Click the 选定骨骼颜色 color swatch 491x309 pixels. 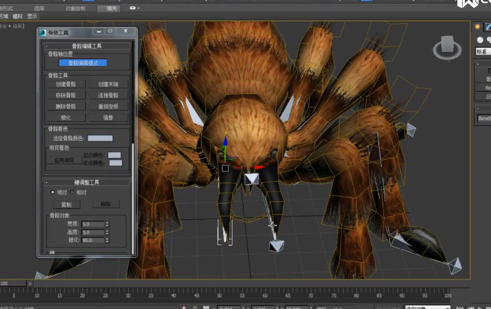pyautogui.click(x=100, y=138)
